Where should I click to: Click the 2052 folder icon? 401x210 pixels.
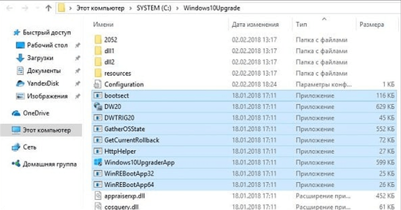98,39
